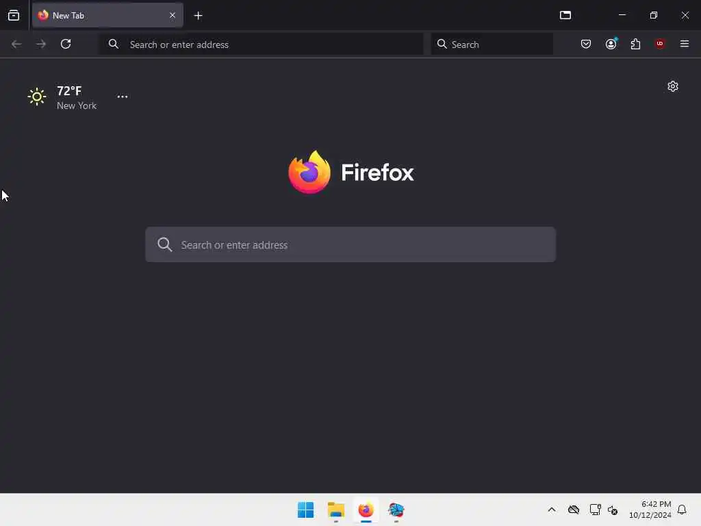Open notifications bell in the taskbar
This screenshot has width=701, height=526.
pos(682,510)
